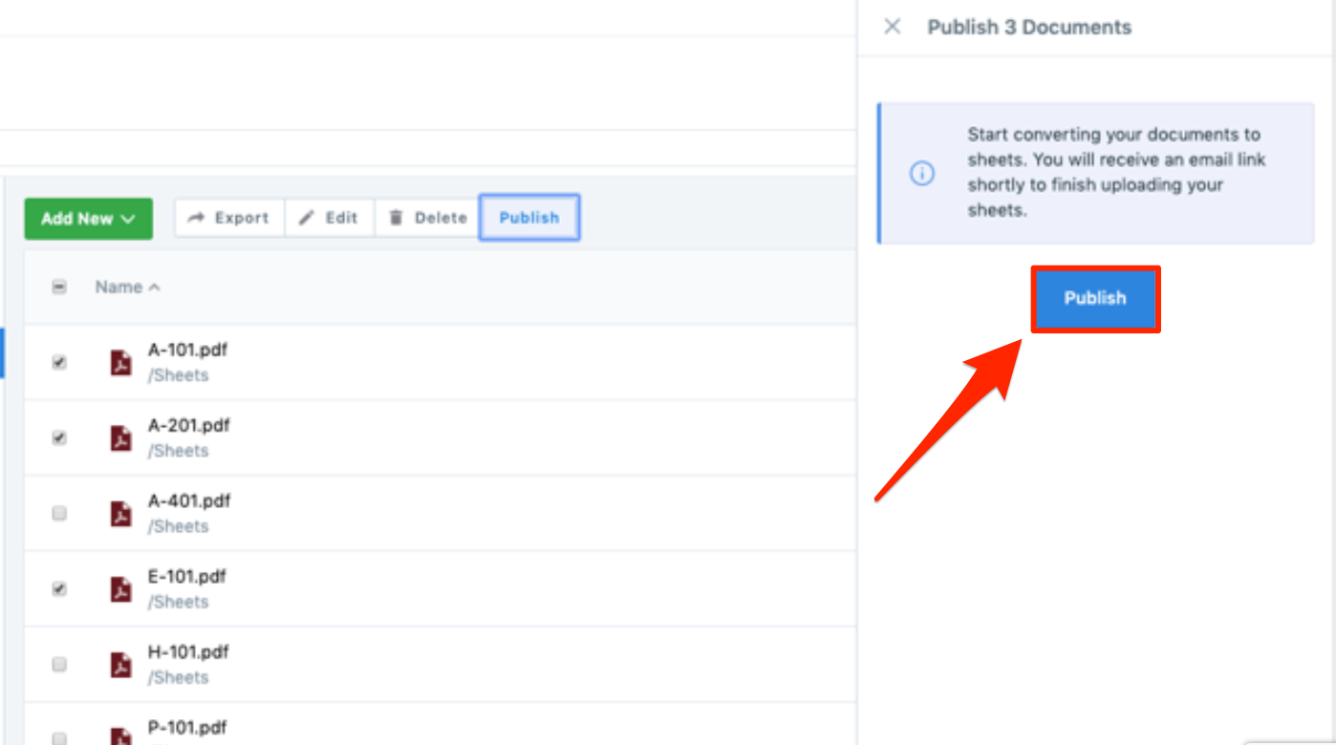Check the P-101.pdf checkbox
1336x745 pixels.
tap(59, 738)
